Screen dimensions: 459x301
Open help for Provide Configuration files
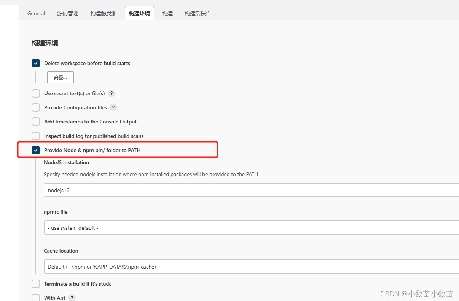(113, 107)
